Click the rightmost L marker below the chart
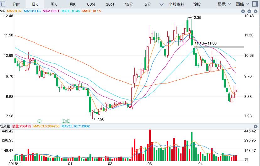This screenshot has width=260, height=166. tap(68, 121)
